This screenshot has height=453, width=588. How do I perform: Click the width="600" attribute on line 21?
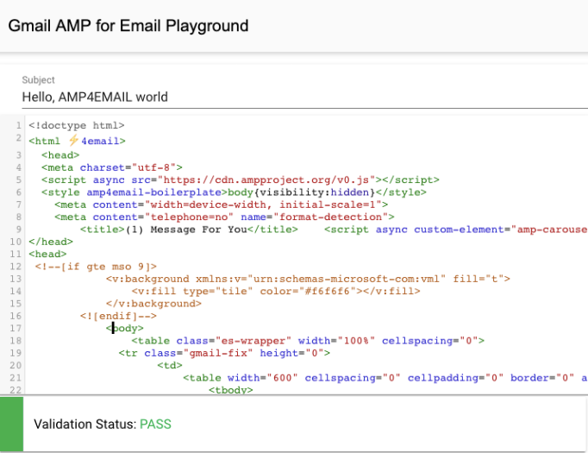tap(262, 378)
